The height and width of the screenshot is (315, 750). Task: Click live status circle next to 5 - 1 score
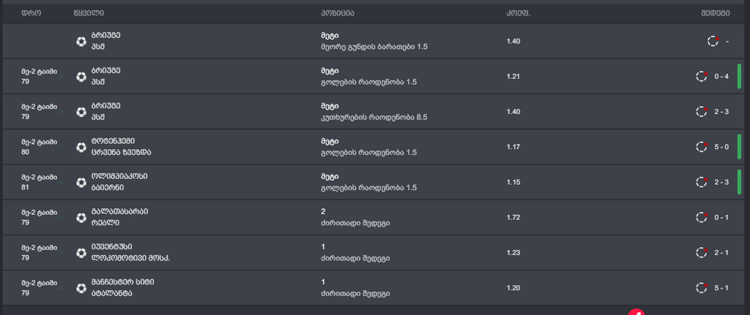(701, 288)
